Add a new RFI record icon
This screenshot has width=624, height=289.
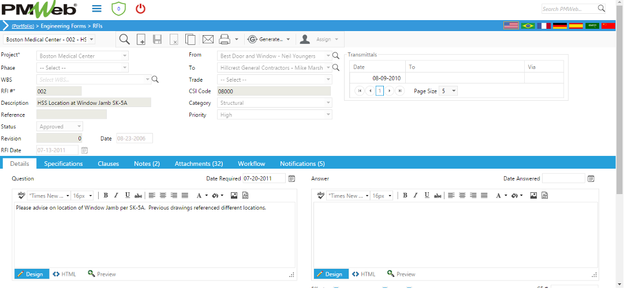click(x=141, y=39)
